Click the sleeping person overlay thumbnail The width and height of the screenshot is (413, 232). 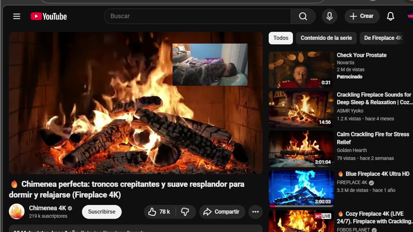point(210,65)
